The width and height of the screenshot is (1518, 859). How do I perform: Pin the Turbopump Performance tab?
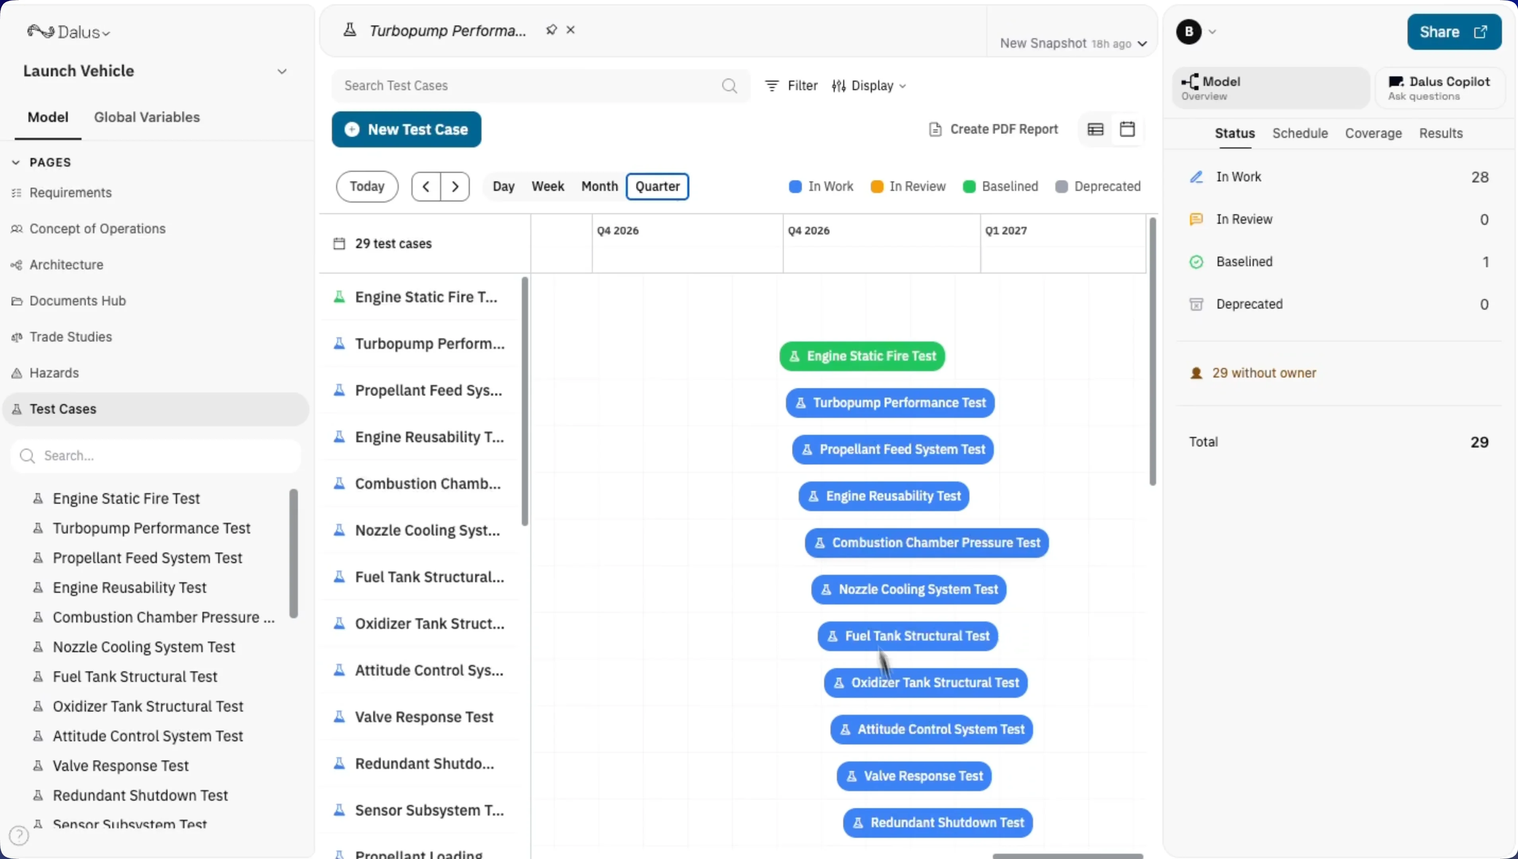551,29
